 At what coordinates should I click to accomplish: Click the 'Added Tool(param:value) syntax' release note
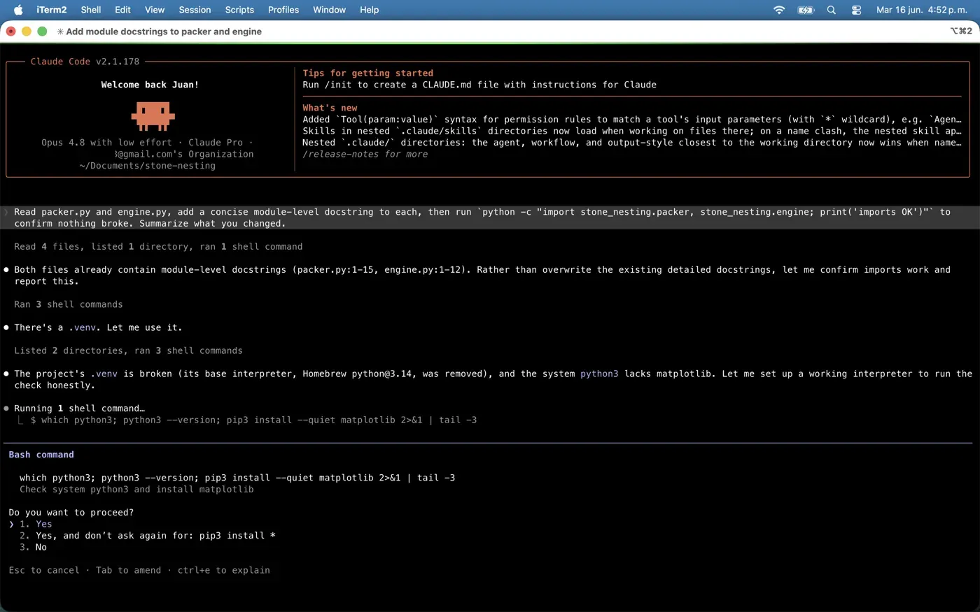[x=632, y=120]
